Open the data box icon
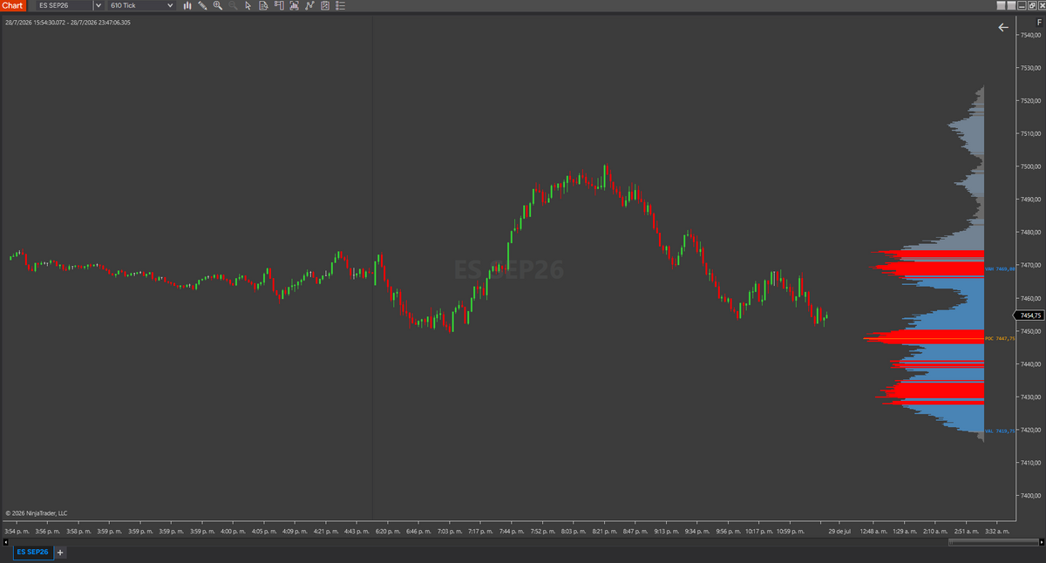Image resolution: width=1046 pixels, height=563 pixels. (263, 5)
